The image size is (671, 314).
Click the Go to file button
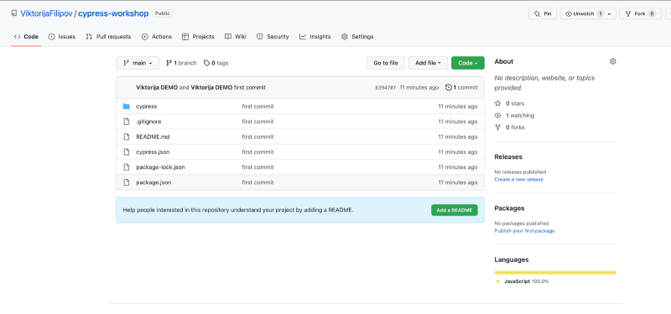[386, 64]
